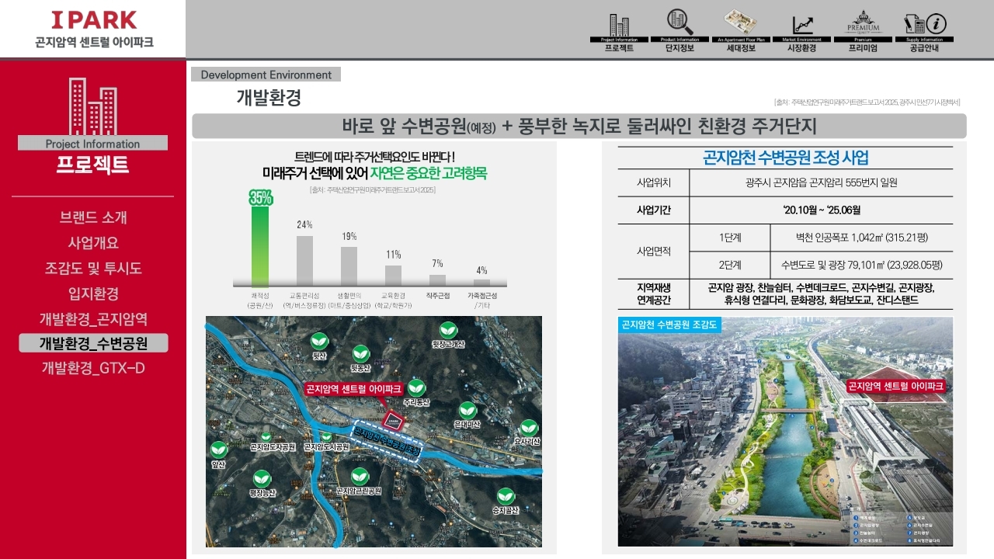
Task: Click the gray headline banner about 수변공원
Action: (x=579, y=126)
